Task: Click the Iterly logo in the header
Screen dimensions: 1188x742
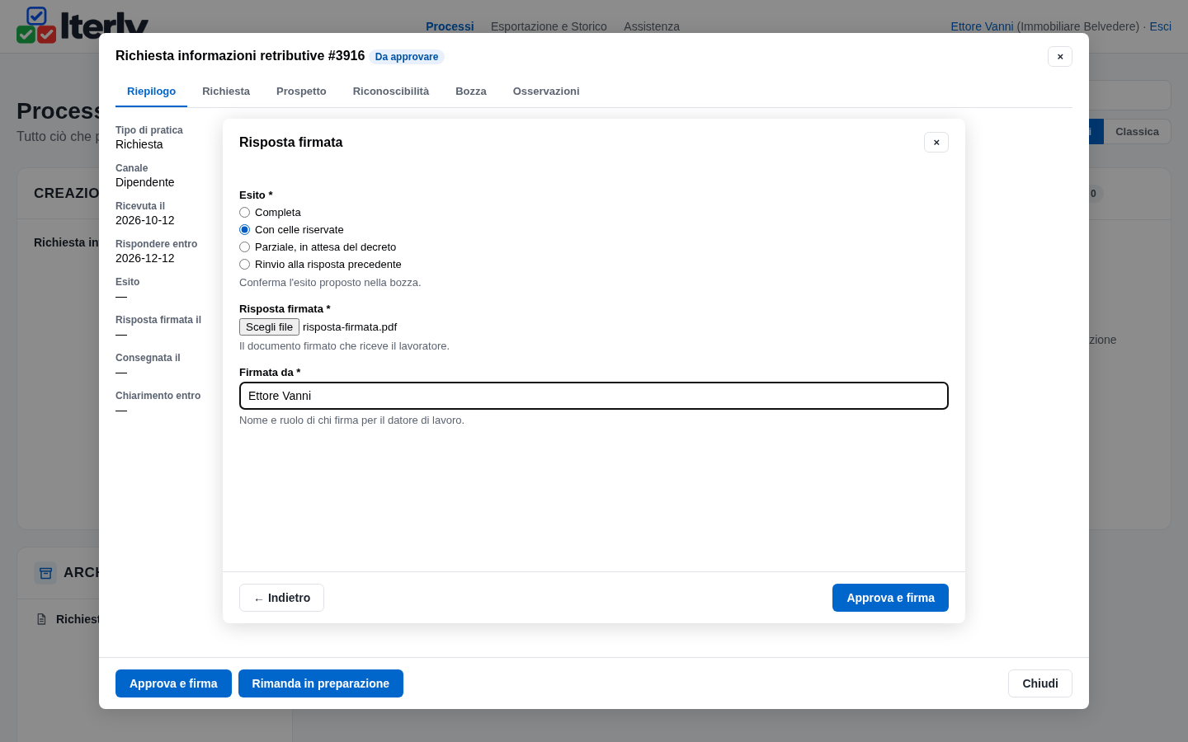Action: pos(82,25)
